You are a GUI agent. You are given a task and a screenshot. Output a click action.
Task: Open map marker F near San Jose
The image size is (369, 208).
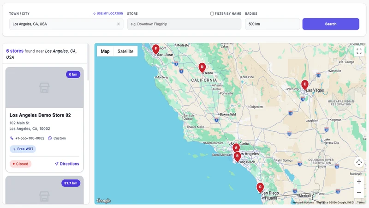point(155,49)
